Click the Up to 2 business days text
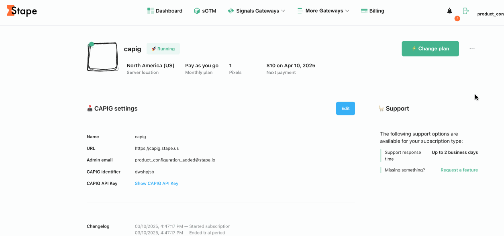The width and height of the screenshot is (504, 236). point(455,152)
